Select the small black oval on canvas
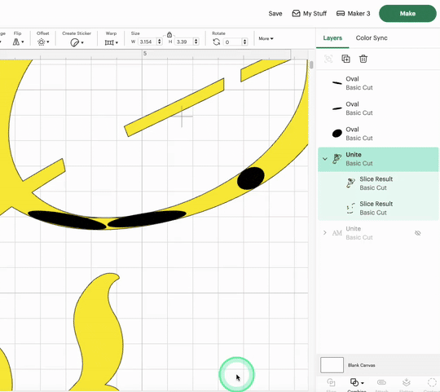Image resolution: width=440 pixels, height=392 pixels. click(x=251, y=178)
